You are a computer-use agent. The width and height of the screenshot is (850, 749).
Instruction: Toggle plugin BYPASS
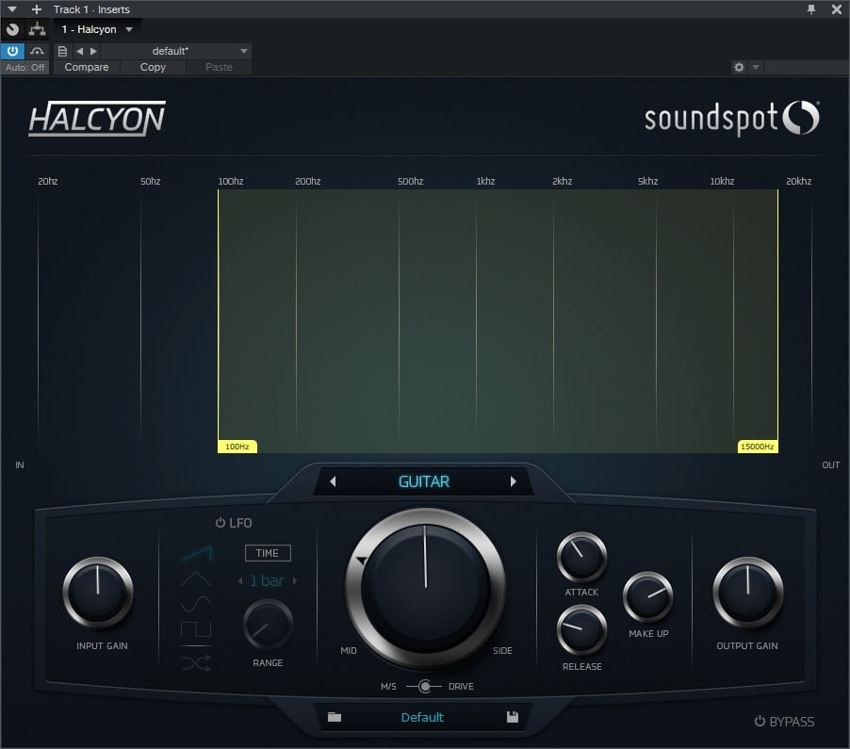coord(784,722)
